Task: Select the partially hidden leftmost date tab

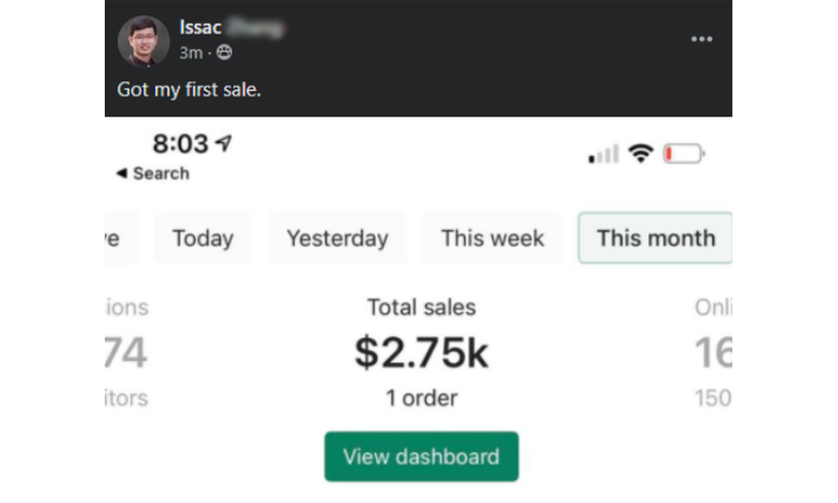Action: 116,238
